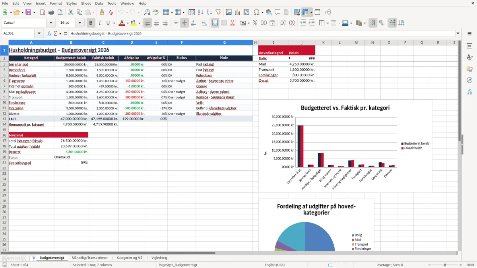Click the zoom in plus button
Image resolution: width=477 pixels, height=268 pixels.
click(x=461, y=265)
